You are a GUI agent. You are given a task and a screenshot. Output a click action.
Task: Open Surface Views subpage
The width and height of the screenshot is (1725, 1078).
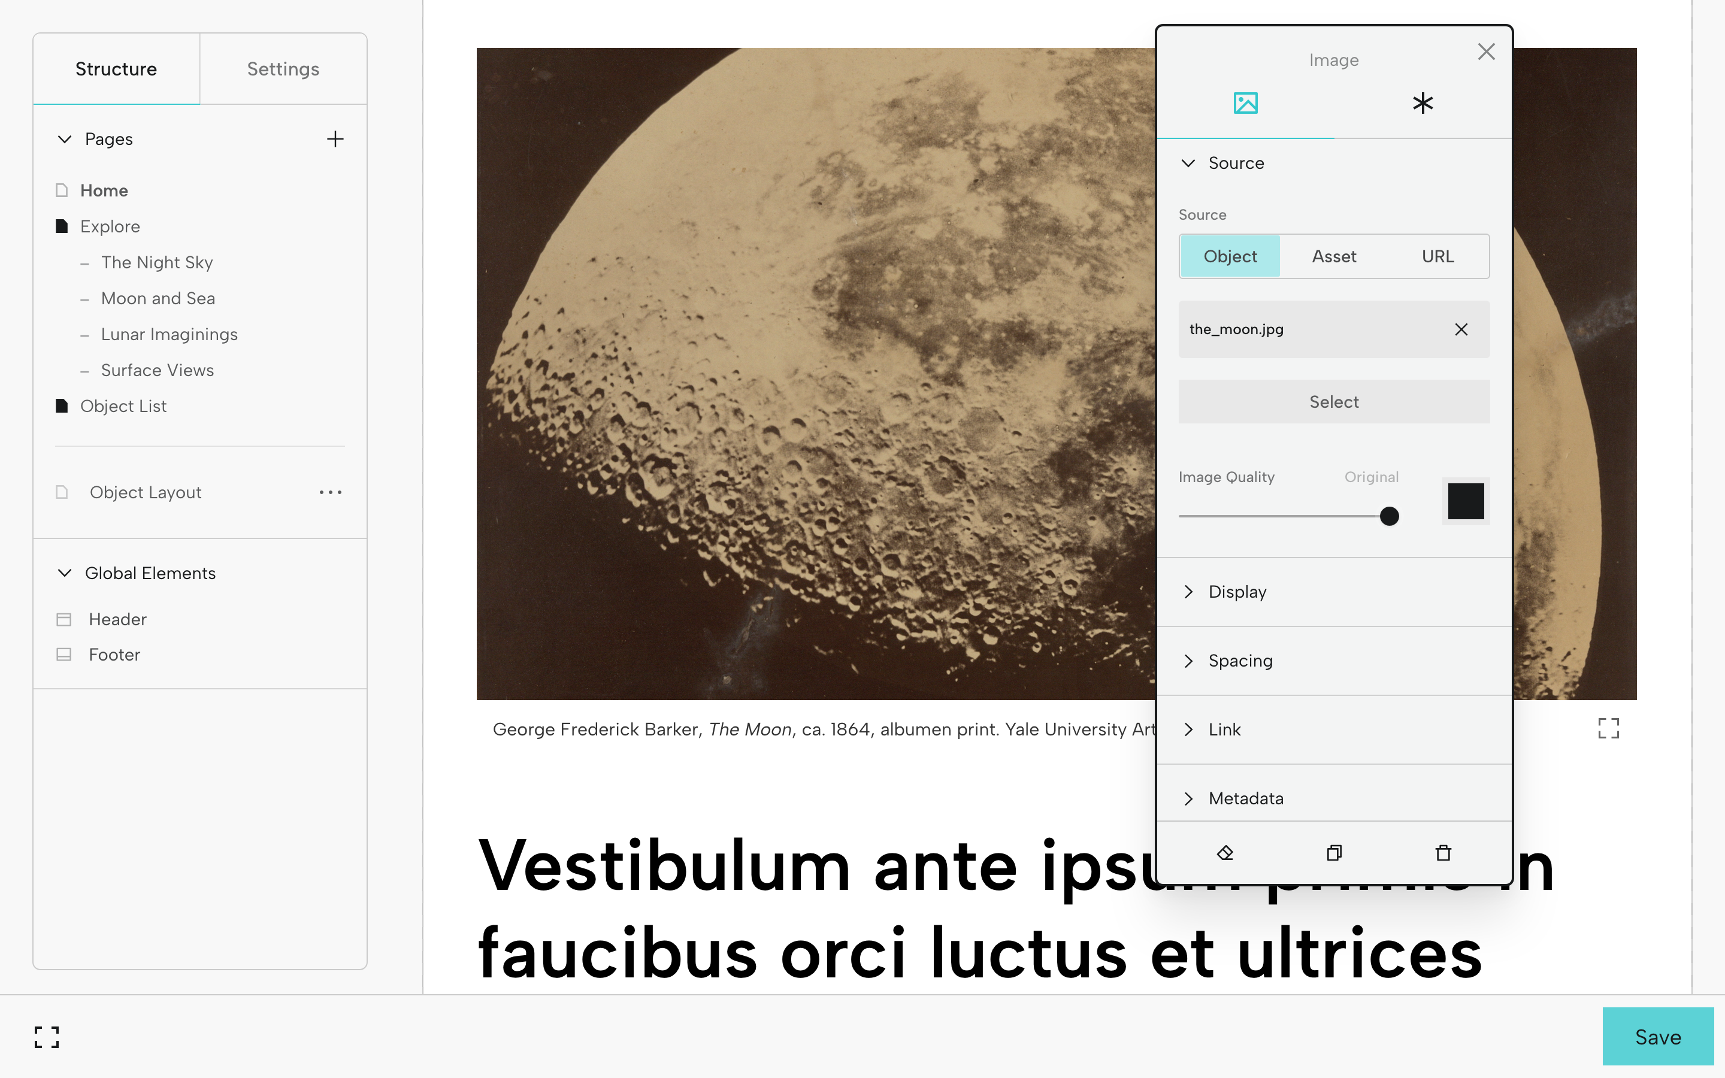click(158, 370)
